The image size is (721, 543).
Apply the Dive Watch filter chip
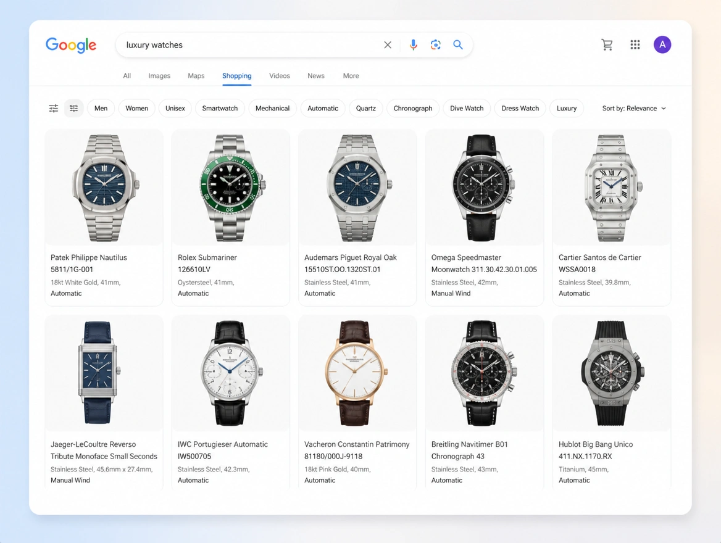(467, 109)
